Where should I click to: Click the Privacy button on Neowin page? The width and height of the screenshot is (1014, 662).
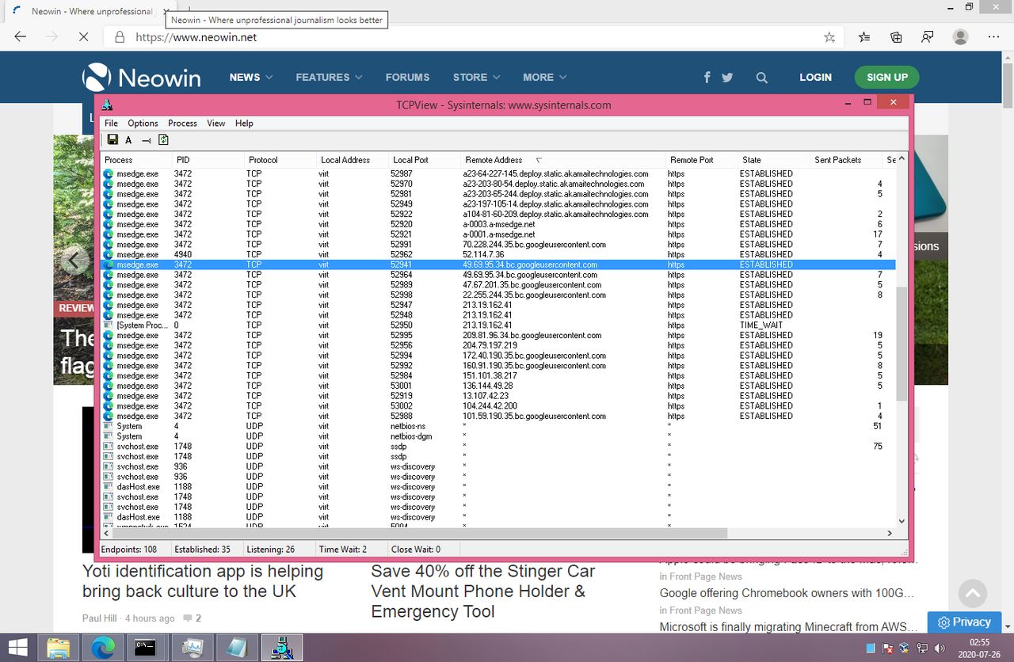[964, 622]
